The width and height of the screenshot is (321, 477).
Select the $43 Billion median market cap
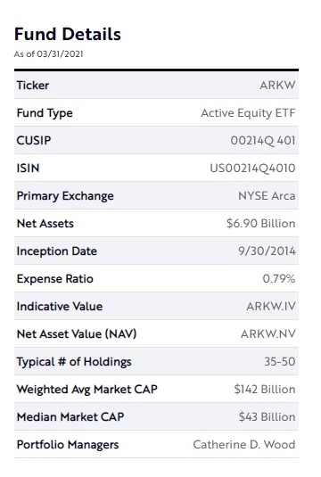267,417
